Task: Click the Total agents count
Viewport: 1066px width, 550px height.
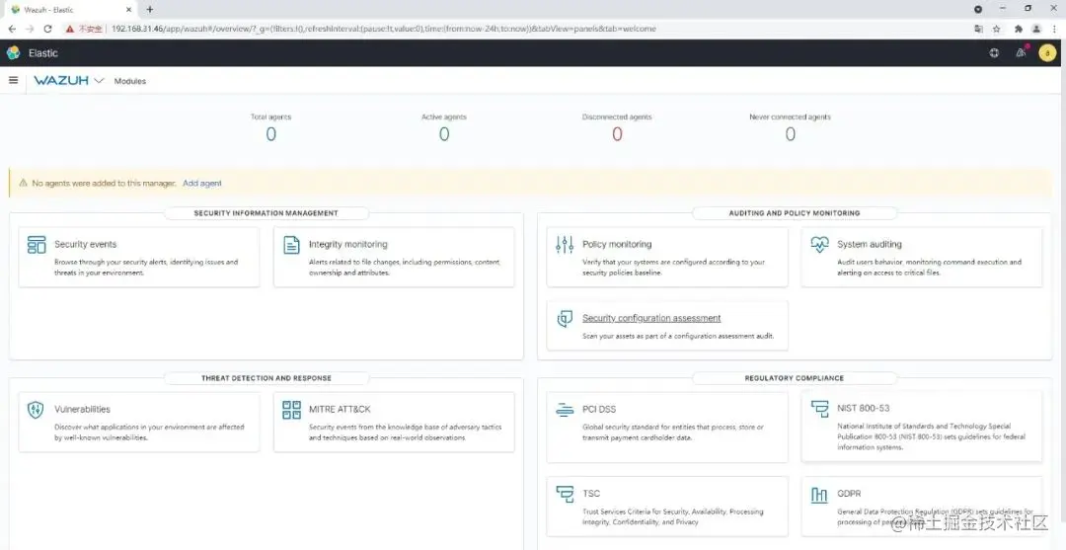Action: tap(270, 134)
